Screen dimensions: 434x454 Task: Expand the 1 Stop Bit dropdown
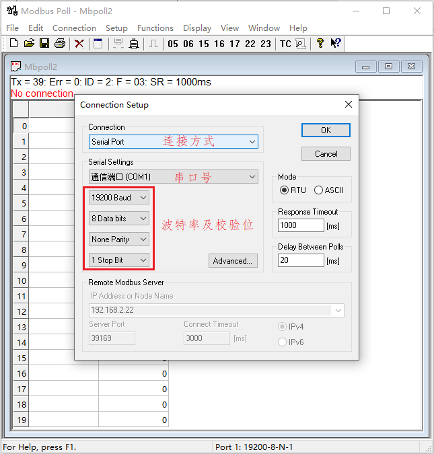click(119, 260)
